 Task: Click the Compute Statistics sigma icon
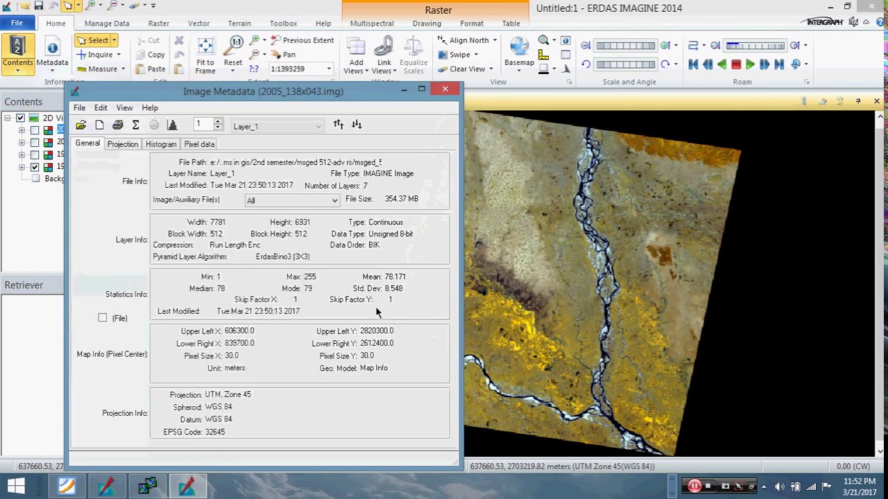point(136,125)
